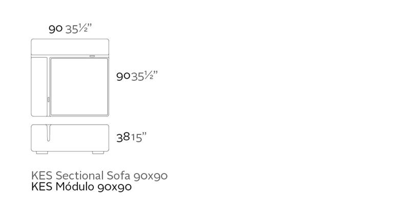Click the top width label 90 35½"
This screenshot has height=212, width=410.
[70, 29]
